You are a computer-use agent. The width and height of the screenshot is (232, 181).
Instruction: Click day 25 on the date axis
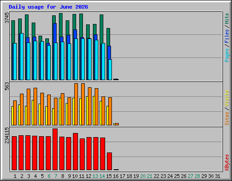point(177,176)
